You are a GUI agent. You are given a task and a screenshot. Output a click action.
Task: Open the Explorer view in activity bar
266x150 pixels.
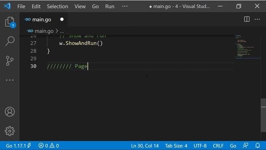click(10, 22)
